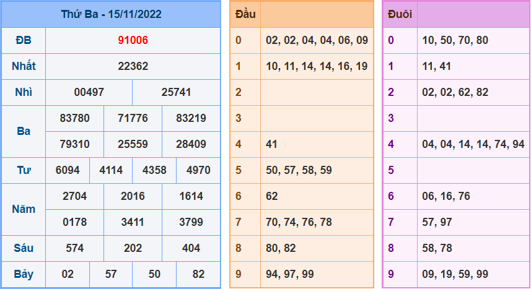Click Đuôi row 1 values 11, 41
Screen dimensions: 531x289
point(437,66)
